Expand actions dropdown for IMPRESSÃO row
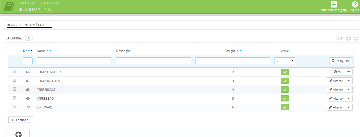The height and width of the screenshot is (137, 360). pyautogui.click(x=349, y=99)
